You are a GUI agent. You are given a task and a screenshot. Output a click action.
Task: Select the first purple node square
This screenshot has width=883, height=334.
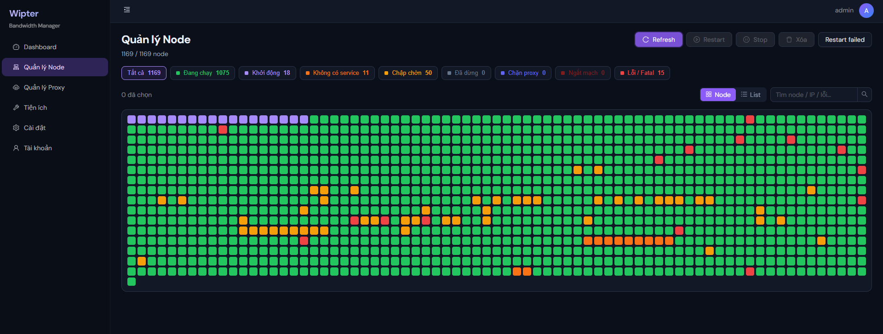[x=132, y=119]
